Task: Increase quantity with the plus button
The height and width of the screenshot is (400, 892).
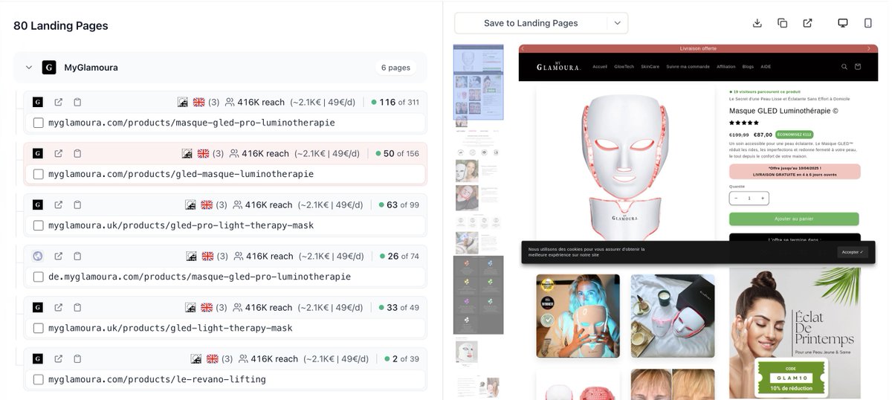Action: (763, 199)
